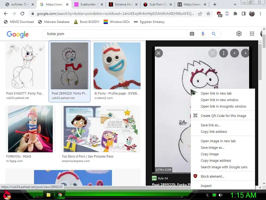Choose Create QR Code for this image
The width and height of the screenshot is (266, 200).
[x=223, y=116]
